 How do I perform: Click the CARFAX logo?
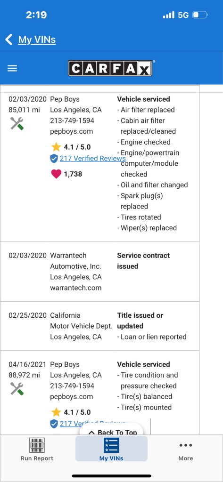110,68
